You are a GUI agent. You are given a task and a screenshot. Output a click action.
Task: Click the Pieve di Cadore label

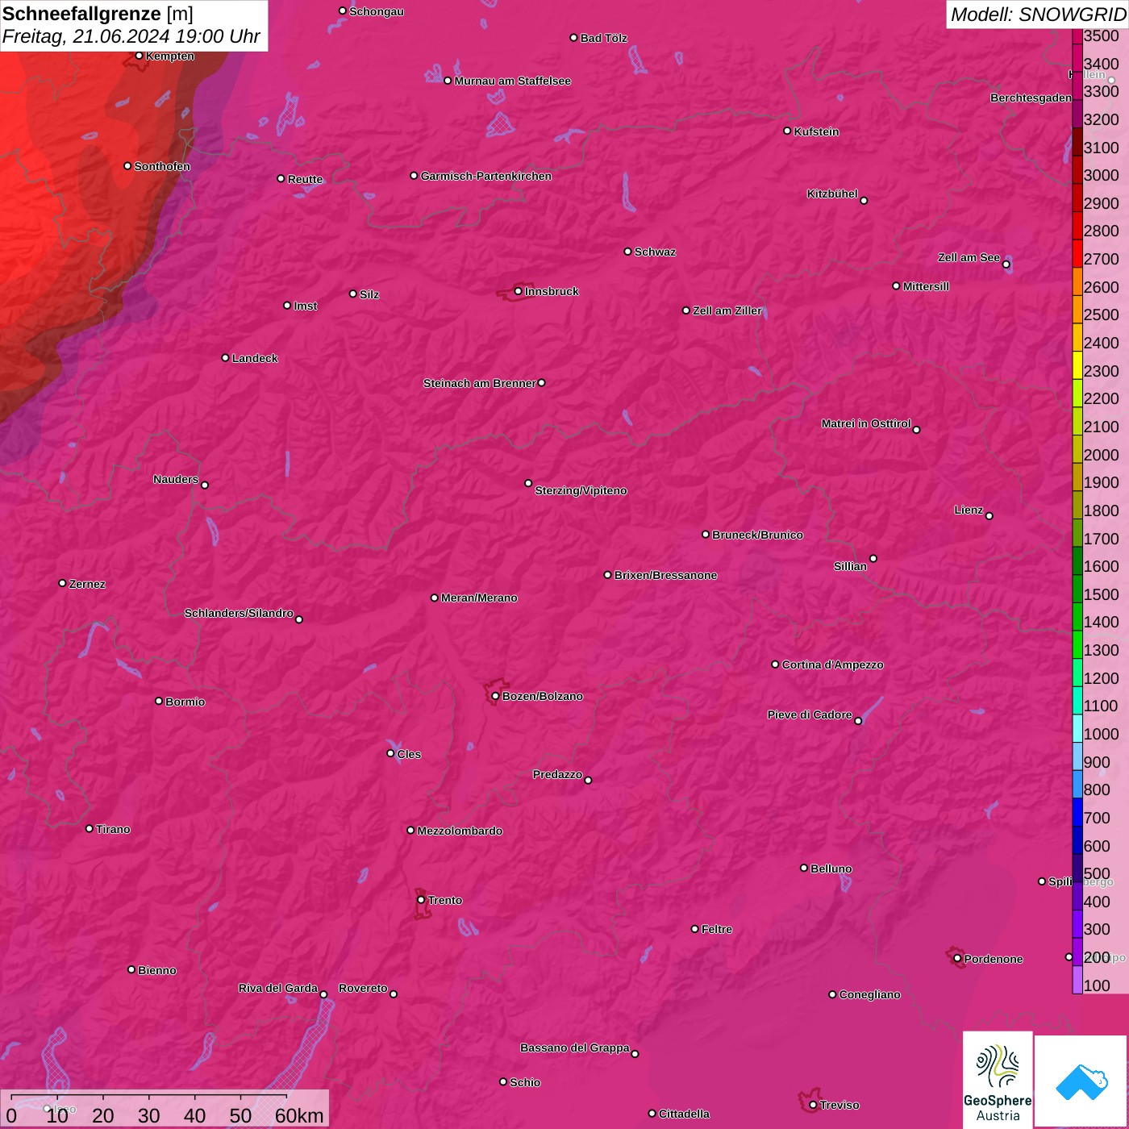coord(810,714)
